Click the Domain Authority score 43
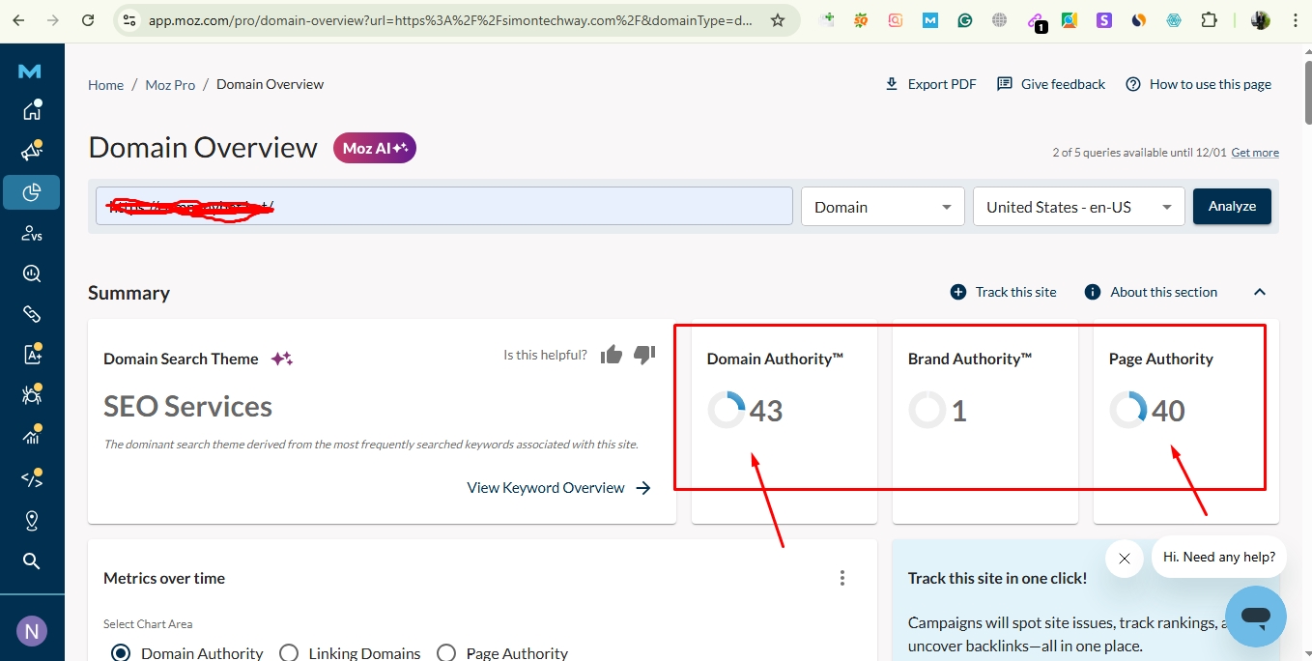 click(766, 411)
